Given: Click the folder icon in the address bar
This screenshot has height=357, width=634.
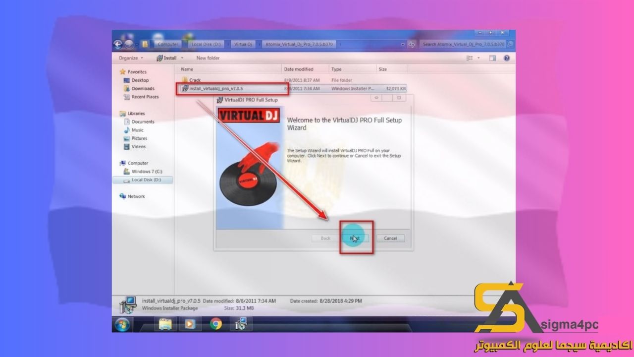Looking at the screenshot, I should pyautogui.click(x=145, y=44).
